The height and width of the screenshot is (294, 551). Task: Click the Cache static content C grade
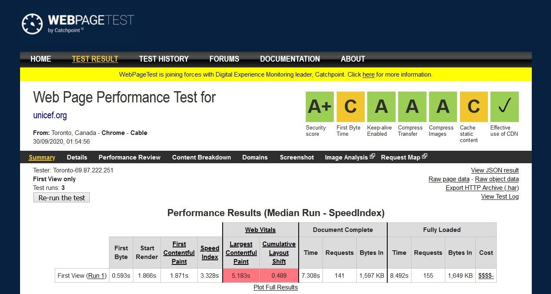coord(474,107)
